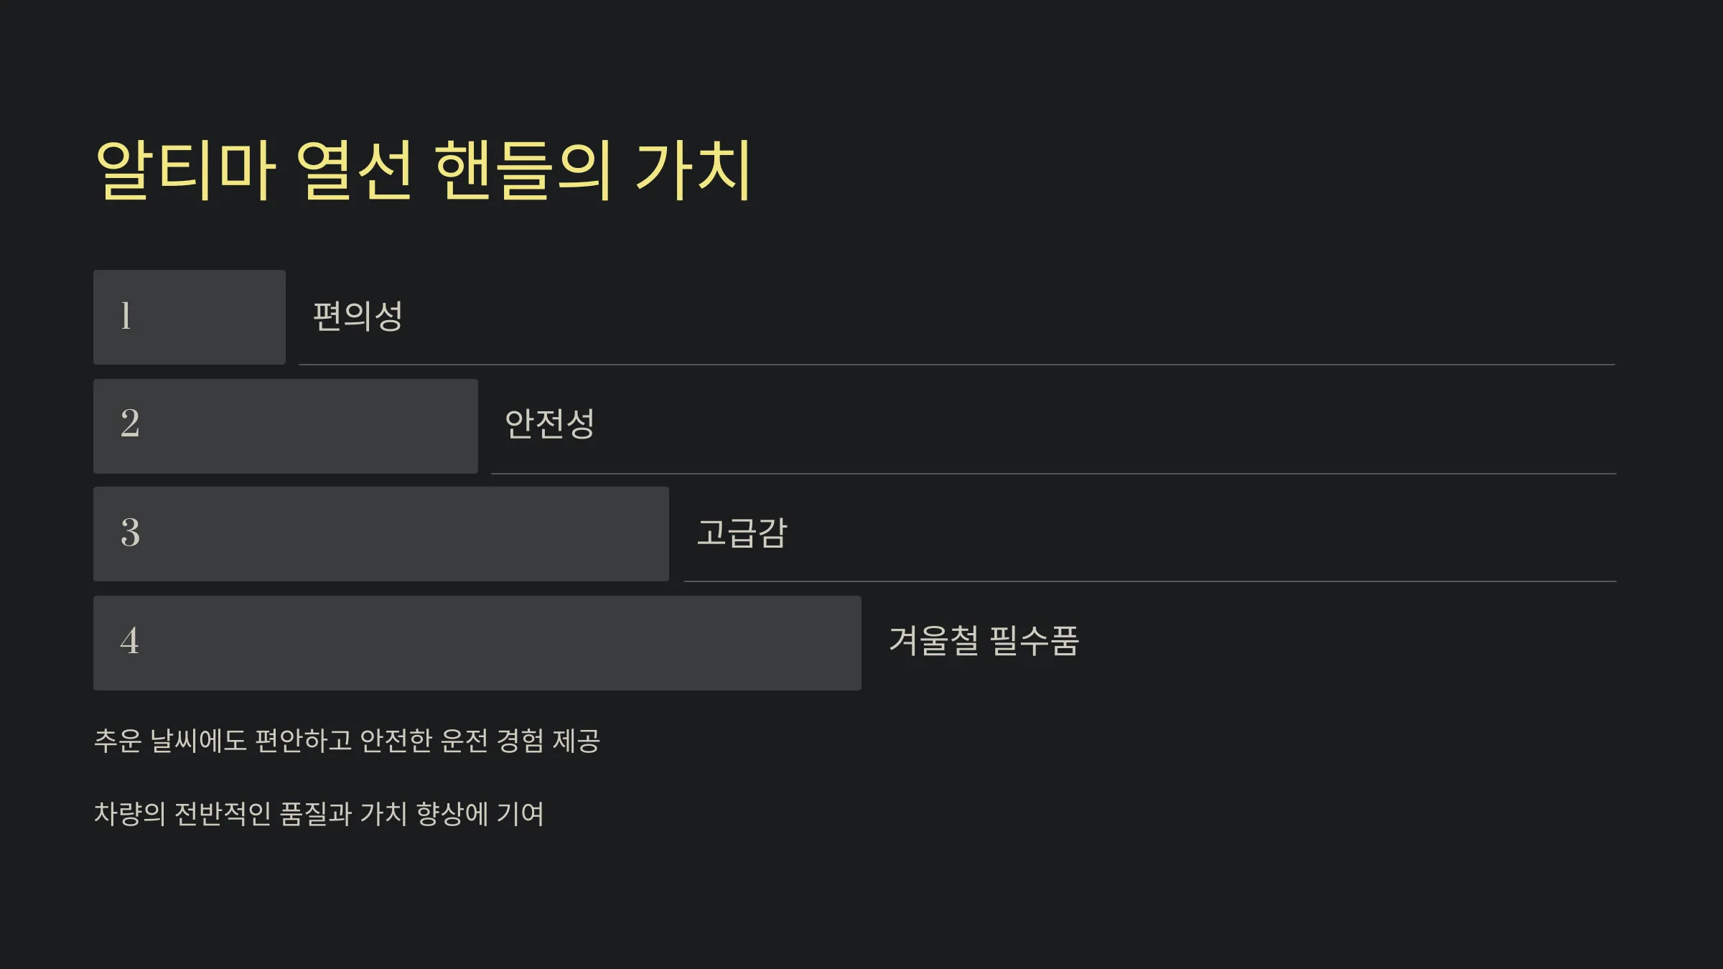The image size is (1723, 969).
Task: Click the 겨울철 필수품 label
Action: 984,641
